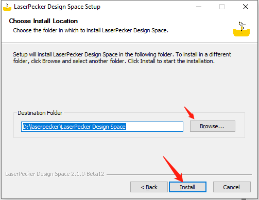Image resolution: width=259 pixels, height=200 pixels.
Task: Click the window title text in title bar
Action: click(x=57, y=7)
